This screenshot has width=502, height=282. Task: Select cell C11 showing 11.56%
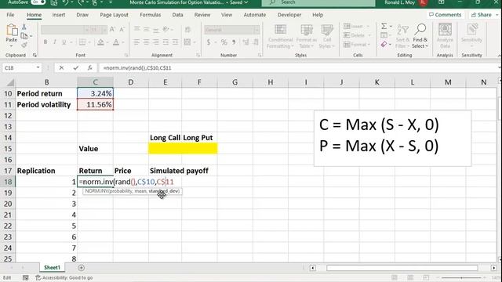95,104
